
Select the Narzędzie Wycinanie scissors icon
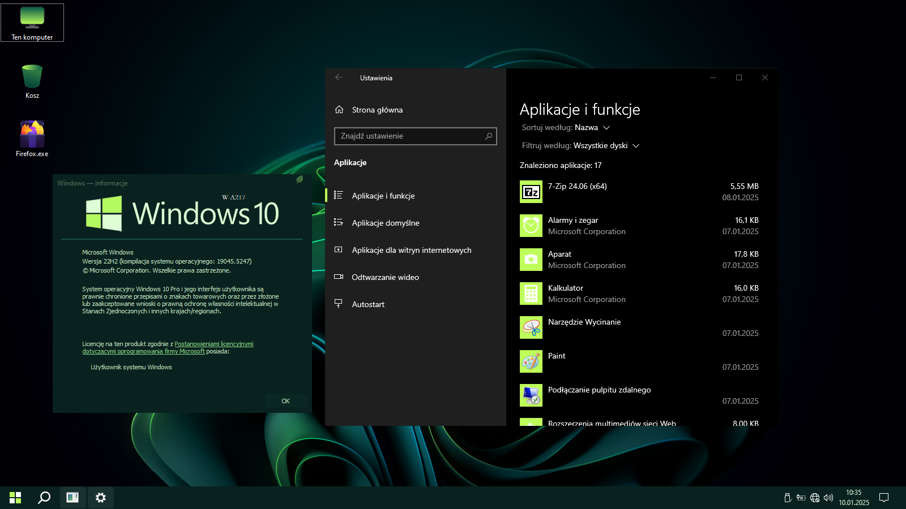tap(531, 327)
